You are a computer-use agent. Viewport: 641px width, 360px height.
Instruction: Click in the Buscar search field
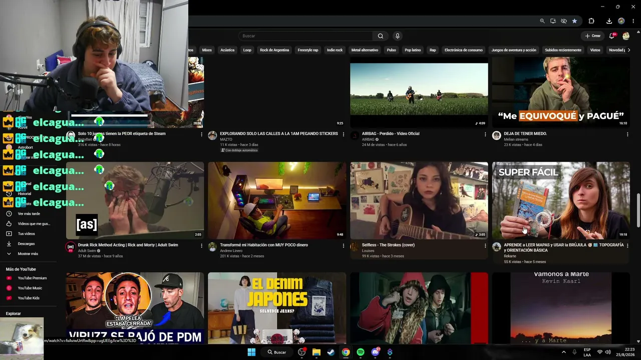click(x=305, y=36)
